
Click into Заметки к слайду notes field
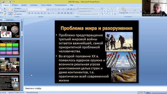95,88
